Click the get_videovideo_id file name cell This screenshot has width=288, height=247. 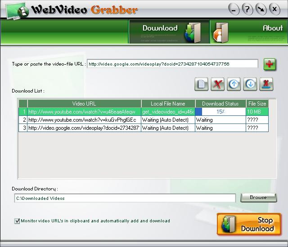coord(168,112)
